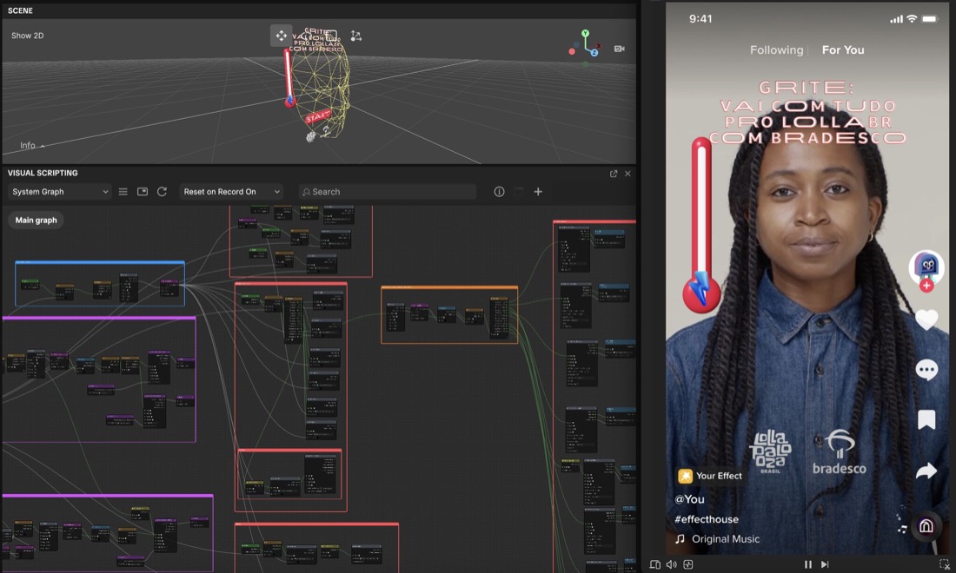Select the orange-bordered node group frame

[449, 315]
